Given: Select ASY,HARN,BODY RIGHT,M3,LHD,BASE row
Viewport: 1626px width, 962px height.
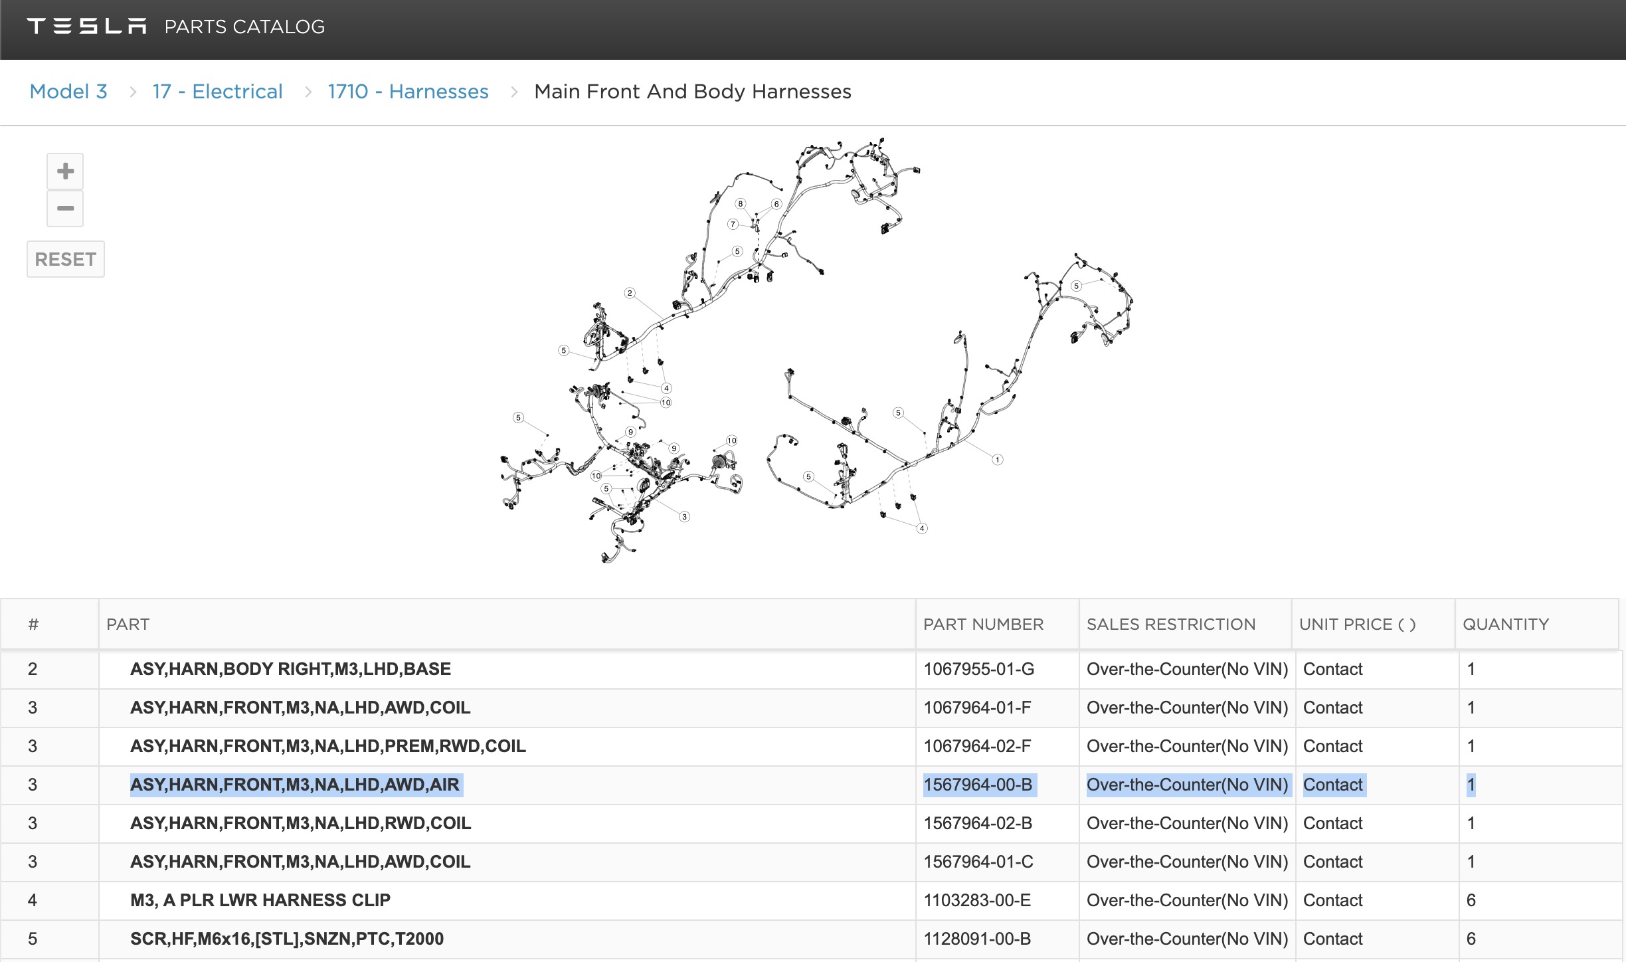Looking at the screenshot, I should (x=290, y=669).
